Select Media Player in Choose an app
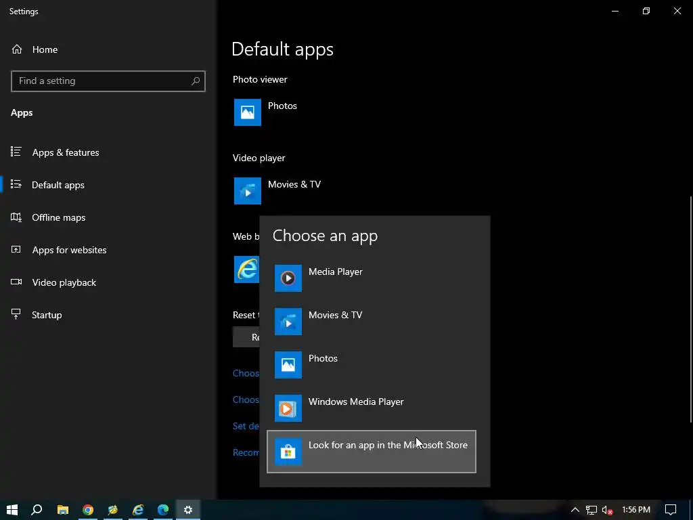This screenshot has height=520, width=693. pyautogui.click(x=372, y=278)
